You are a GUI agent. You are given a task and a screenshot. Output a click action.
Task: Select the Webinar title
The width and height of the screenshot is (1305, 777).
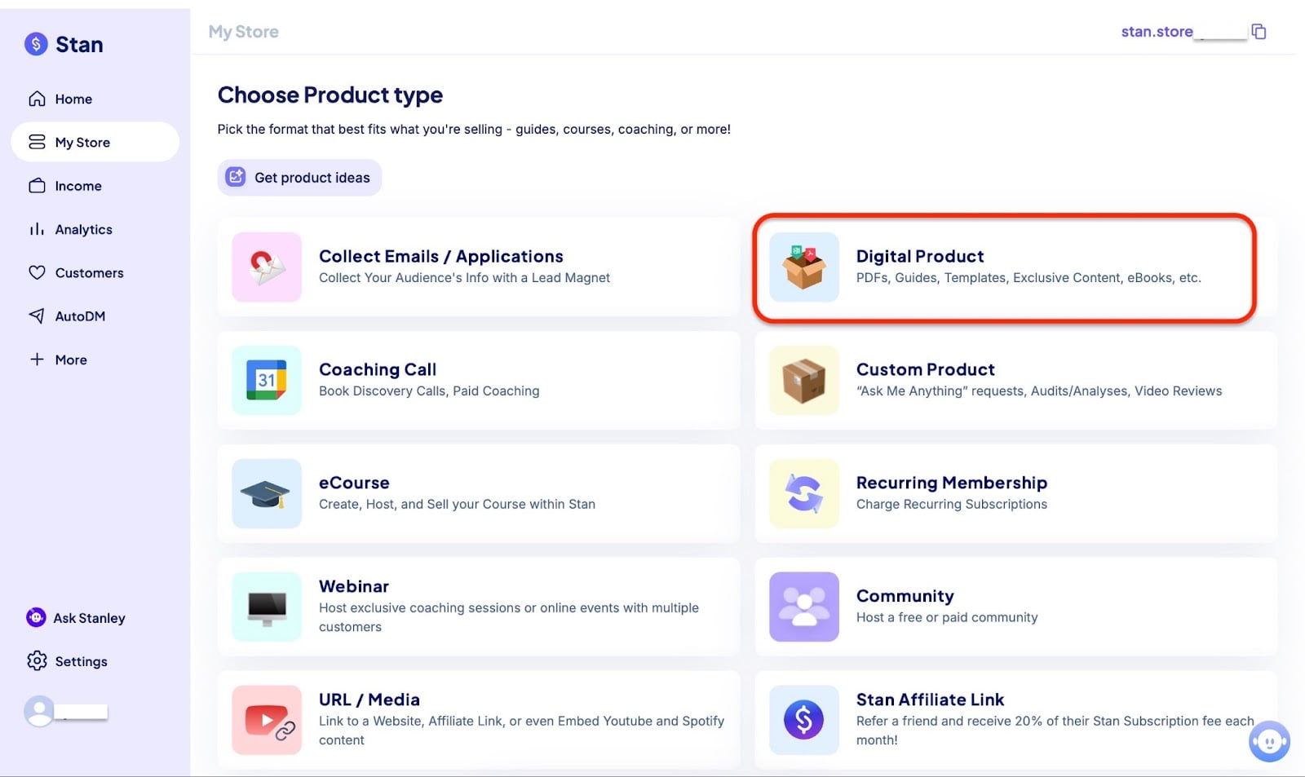[x=354, y=586]
